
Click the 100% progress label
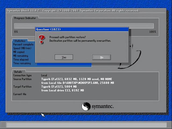coord(153,32)
